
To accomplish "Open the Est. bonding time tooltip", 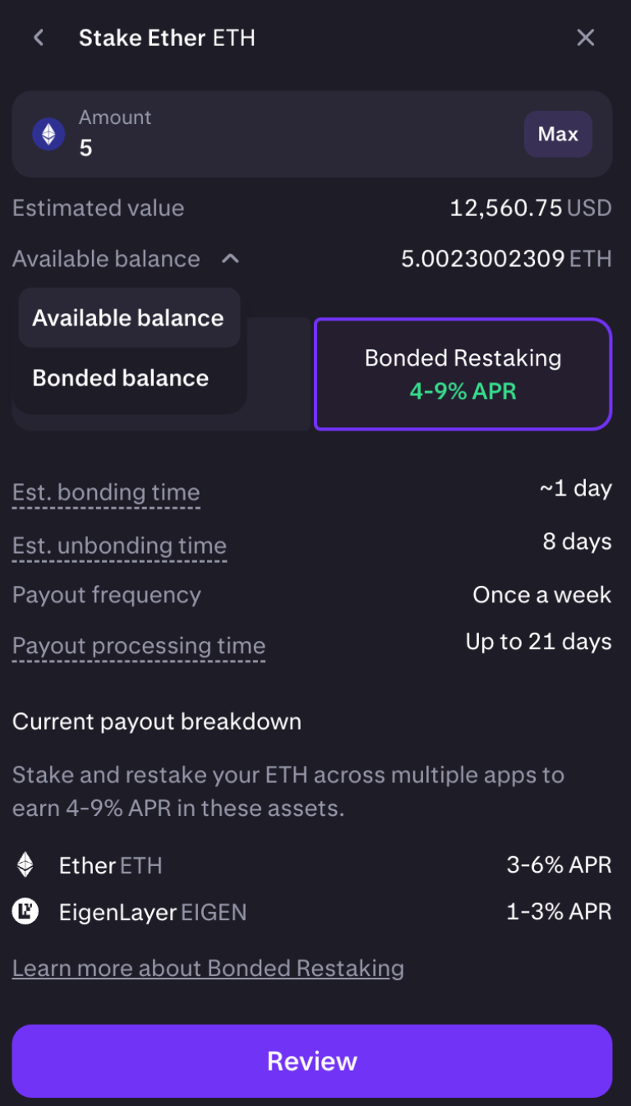I will tap(106, 491).
